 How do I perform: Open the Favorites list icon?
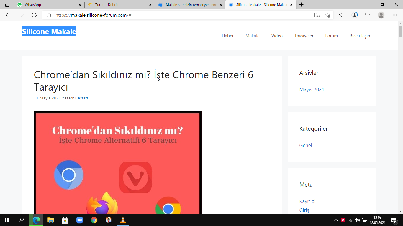[x=342, y=15]
